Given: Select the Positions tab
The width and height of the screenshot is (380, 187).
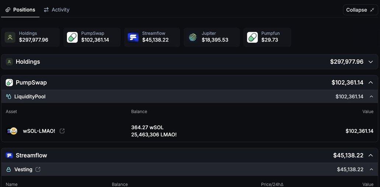Looking at the screenshot, I should 20,10.
